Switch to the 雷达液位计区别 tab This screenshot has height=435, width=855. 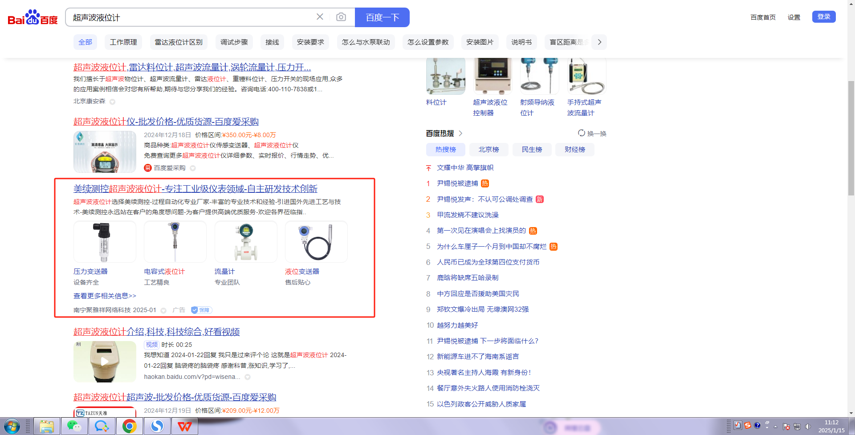pyautogui.click(x=179, y=42)
